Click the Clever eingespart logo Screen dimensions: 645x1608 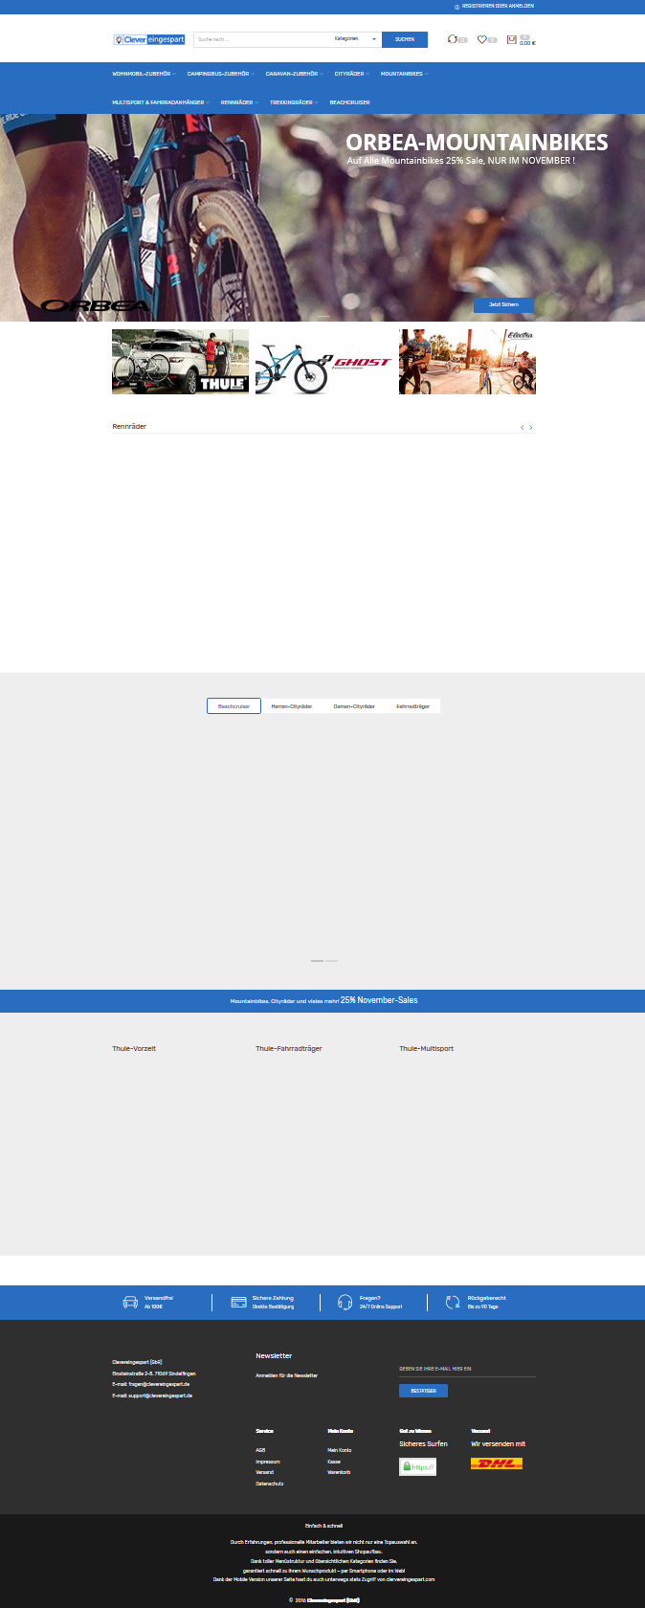[148, 40]
